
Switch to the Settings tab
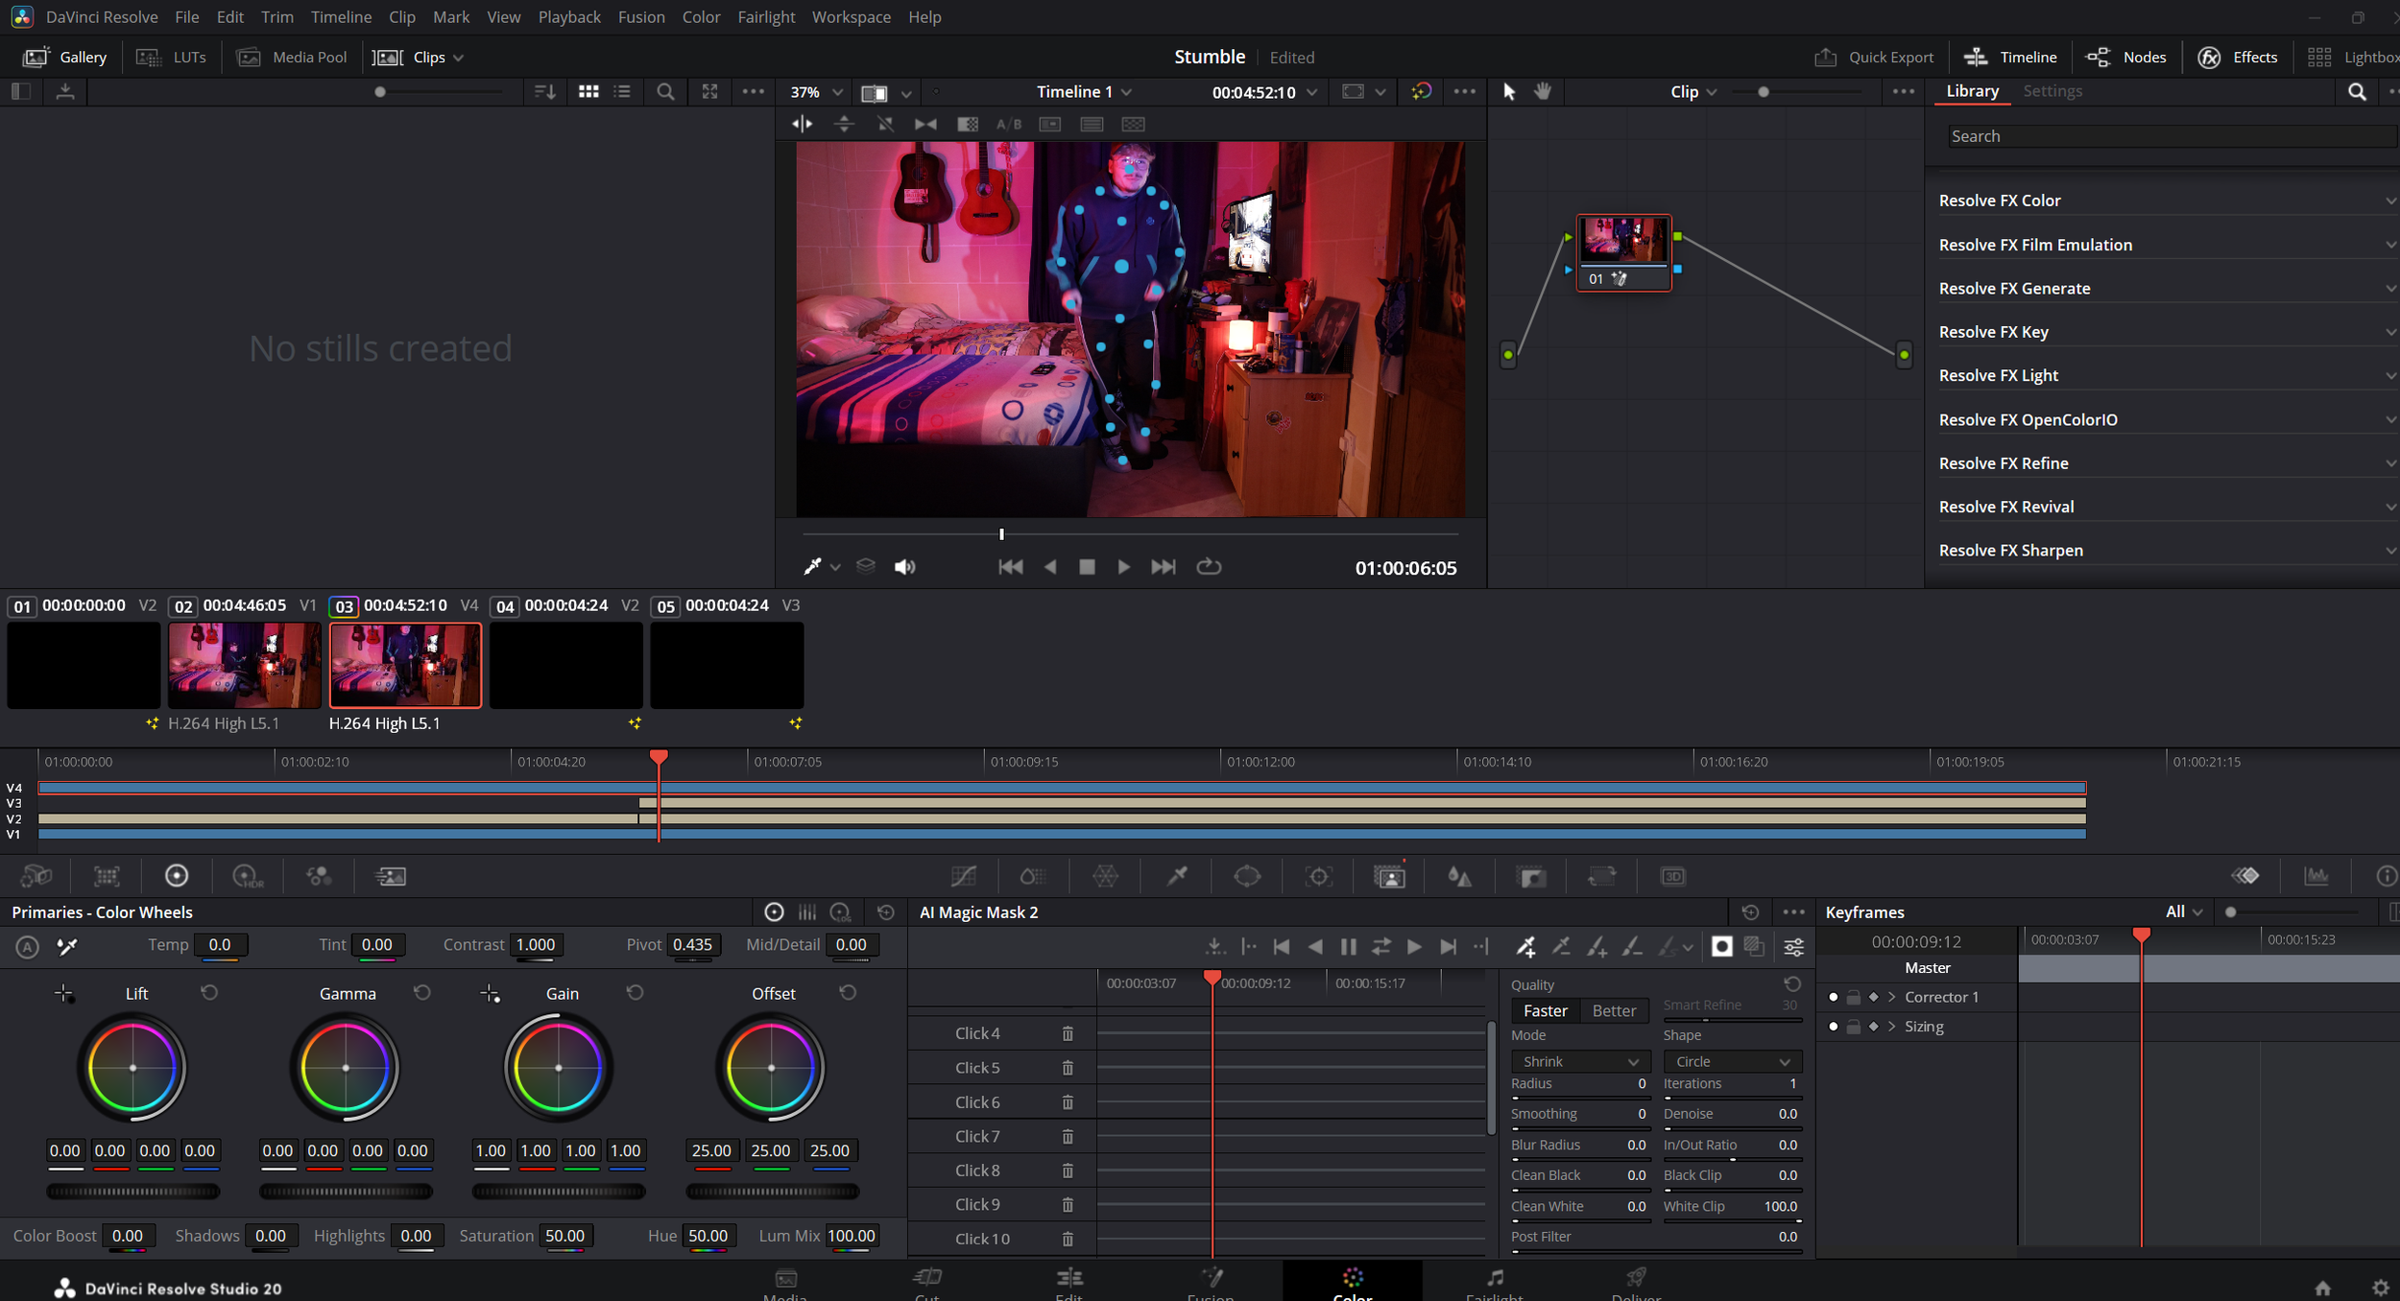pos(2052,91)
